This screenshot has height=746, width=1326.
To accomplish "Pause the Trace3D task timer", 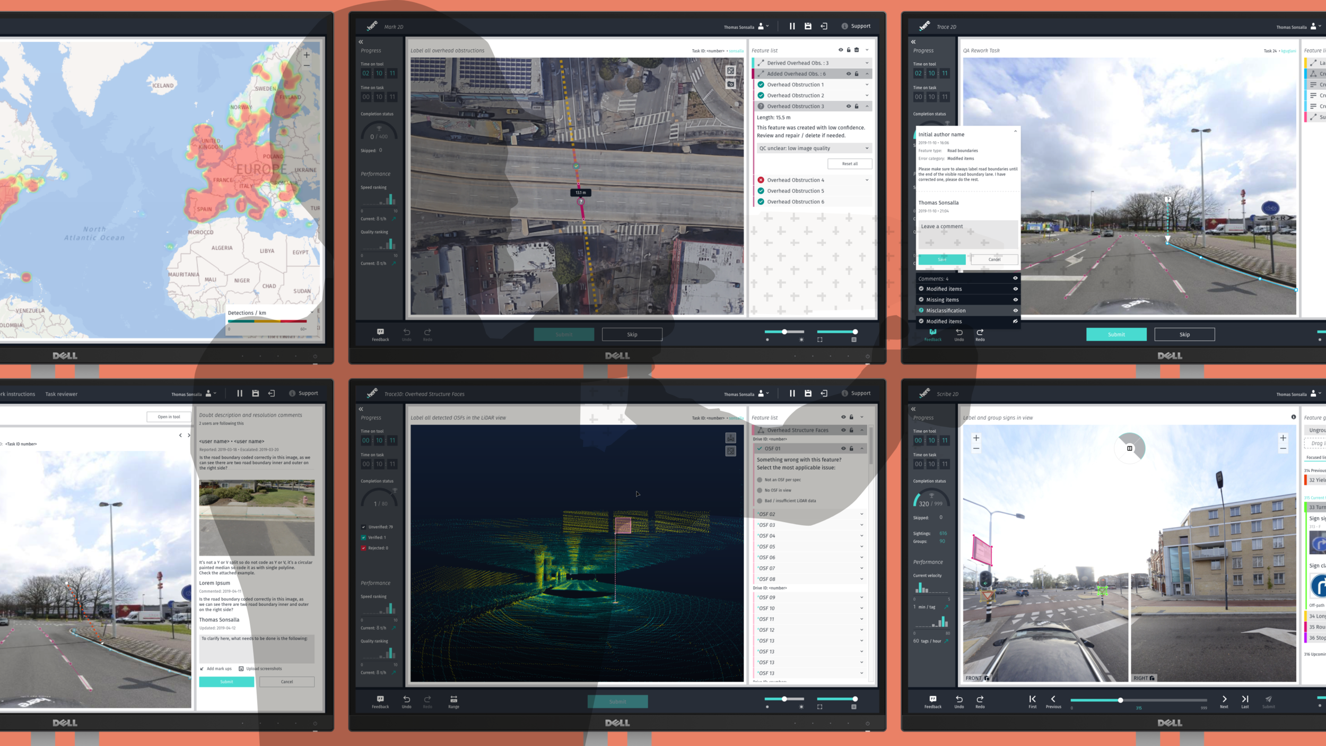I will pos(792,393).
